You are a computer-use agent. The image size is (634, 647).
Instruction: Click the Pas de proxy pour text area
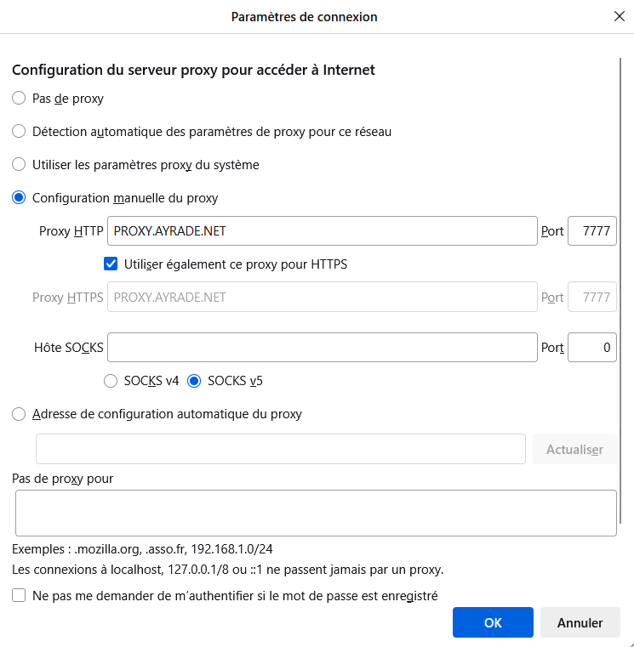tap(316, 514)
